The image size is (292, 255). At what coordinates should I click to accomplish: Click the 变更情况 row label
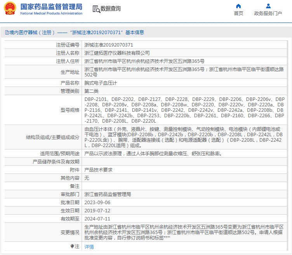(x=70, y=232)
